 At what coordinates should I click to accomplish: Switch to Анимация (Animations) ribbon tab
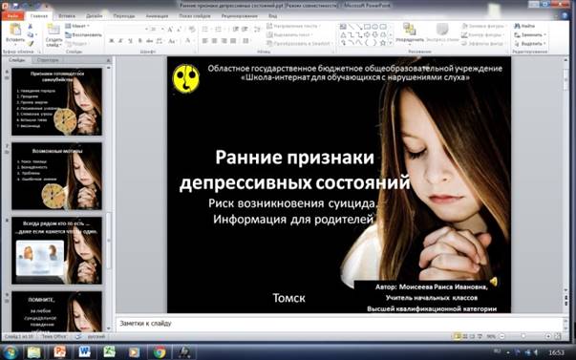point(157,16)
